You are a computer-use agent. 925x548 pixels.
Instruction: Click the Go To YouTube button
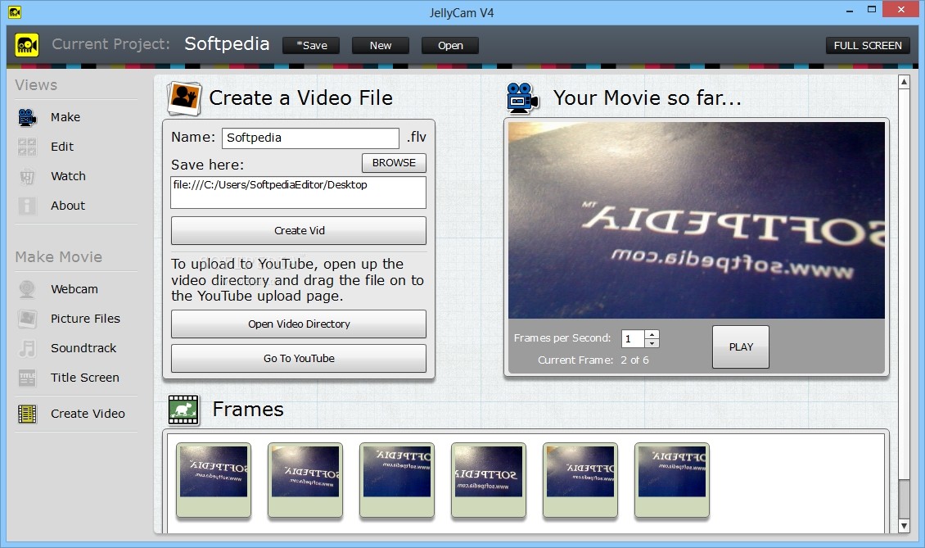pos(299,359)
